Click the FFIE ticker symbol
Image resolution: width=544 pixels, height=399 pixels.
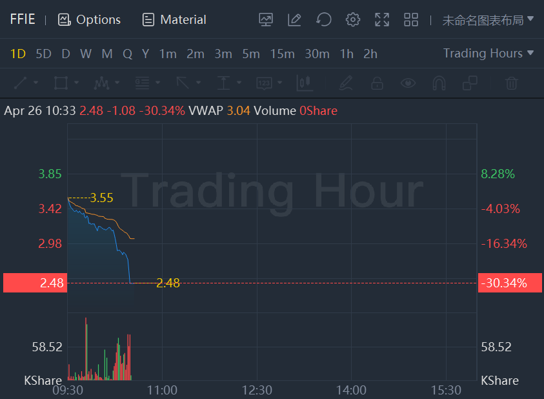point(23,19)
